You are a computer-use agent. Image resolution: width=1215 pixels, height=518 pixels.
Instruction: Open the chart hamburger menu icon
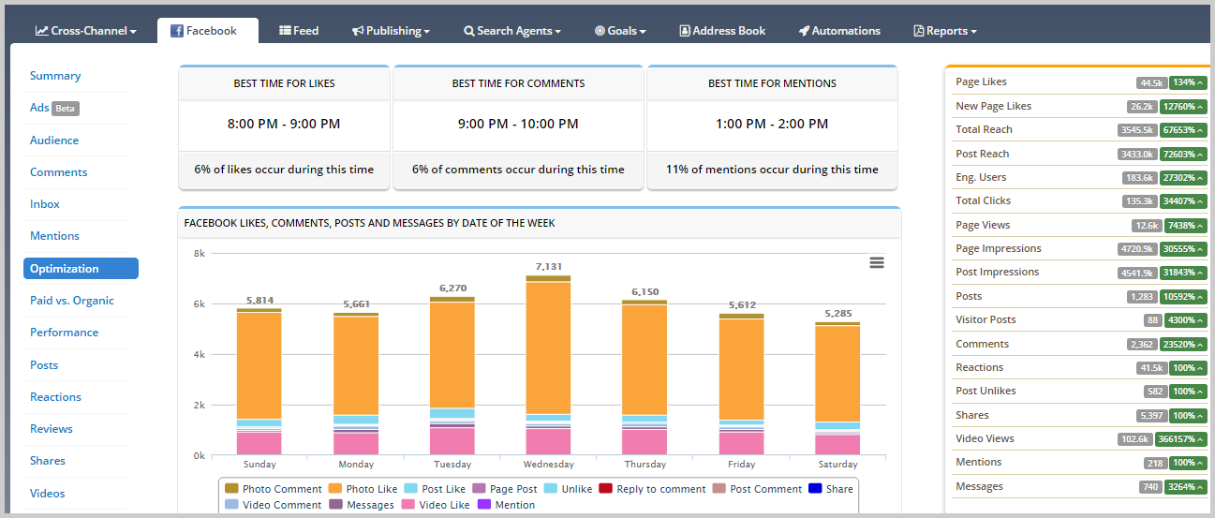coord(877,263)
